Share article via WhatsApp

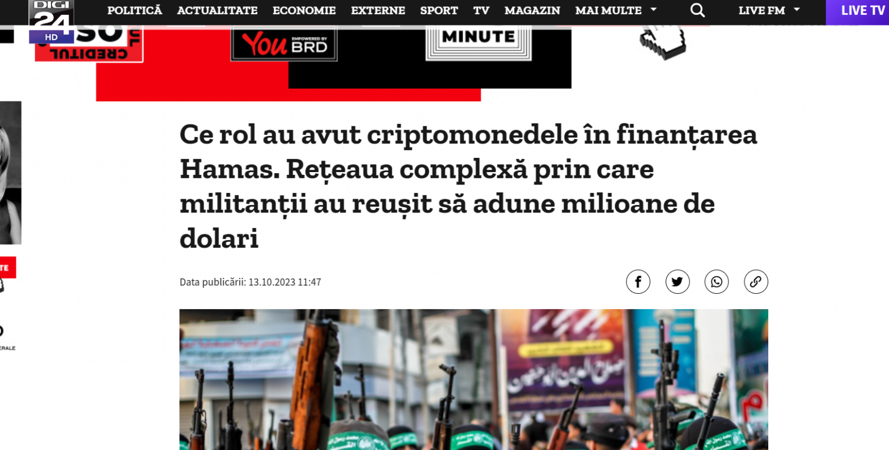tap(717, 282)
